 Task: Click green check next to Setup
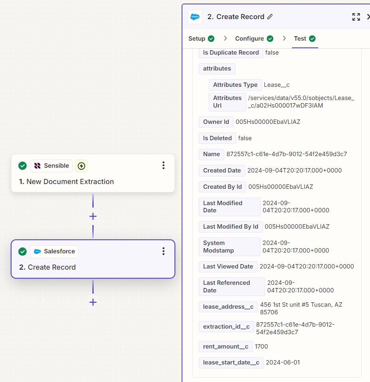[211, 39]
